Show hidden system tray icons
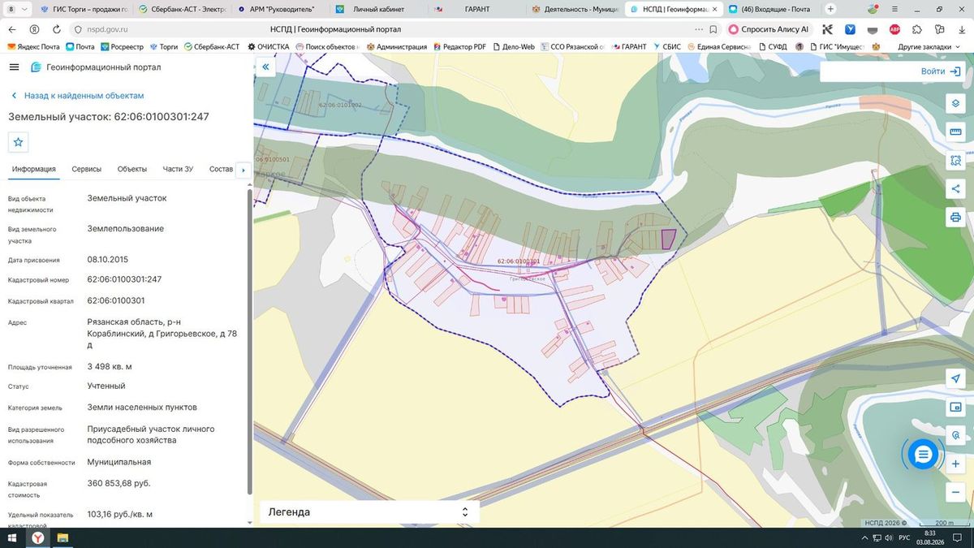Viewport: 974px width, 548px height. tap(864, 538)
